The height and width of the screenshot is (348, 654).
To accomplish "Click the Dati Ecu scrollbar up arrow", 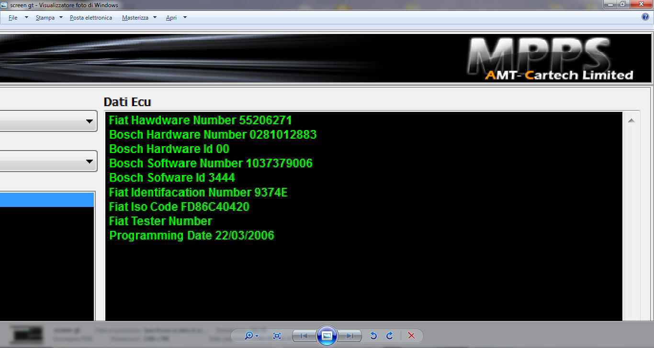I will 631,120.
